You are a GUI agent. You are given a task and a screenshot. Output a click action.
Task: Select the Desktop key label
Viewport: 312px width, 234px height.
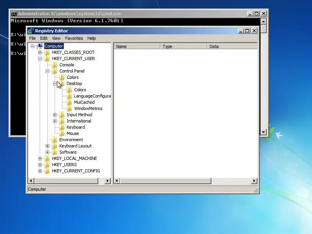(74, 83)
